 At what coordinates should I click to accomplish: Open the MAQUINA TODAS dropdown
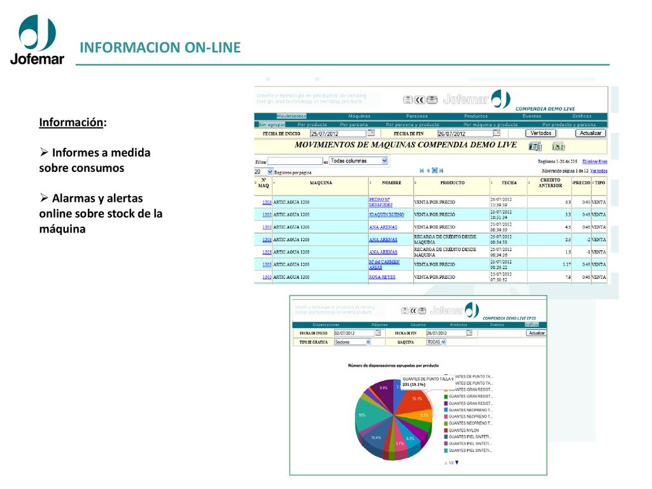click(437, 342)
